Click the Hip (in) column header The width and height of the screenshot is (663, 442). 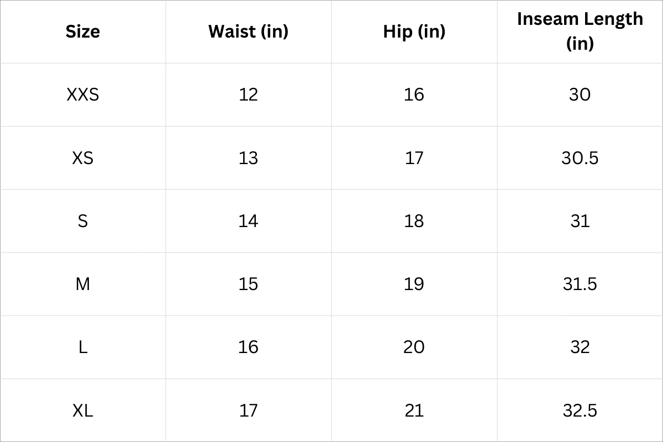tap(414, 31)
